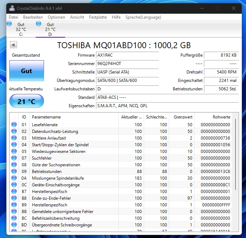Click status icon of row B9 Herstellerspezifisch
This screenshot has width=246, height=238.
tap(14, 205)
